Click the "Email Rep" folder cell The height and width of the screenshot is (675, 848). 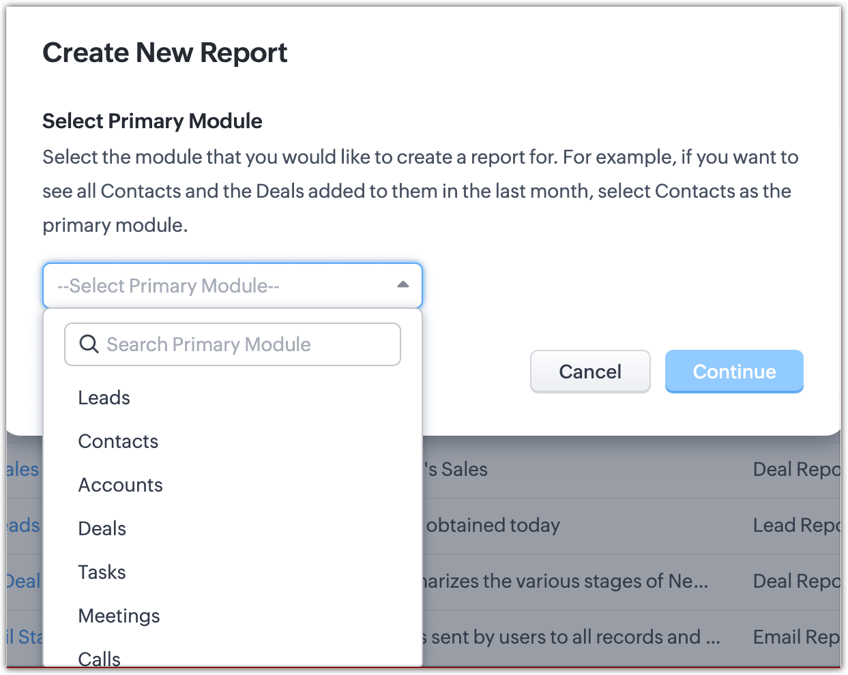[x=795, y=637]
